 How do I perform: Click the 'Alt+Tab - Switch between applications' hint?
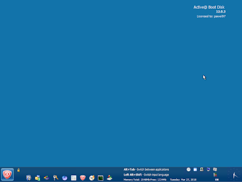[146, 169]
